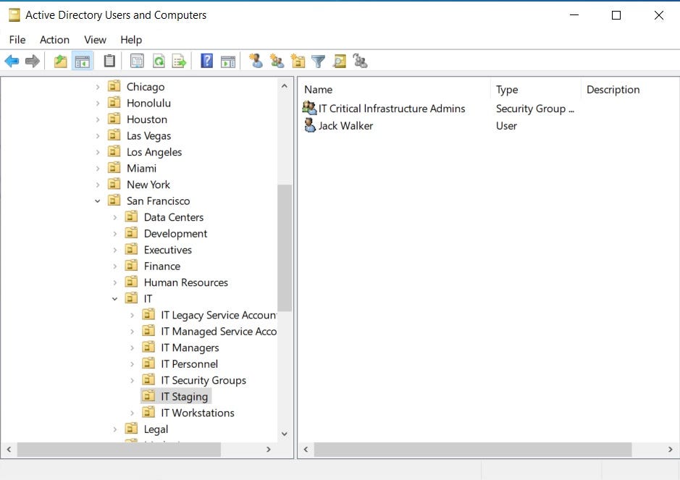Open the Help menu
Screen dimensions: 680x480
(x=131, y=40)
